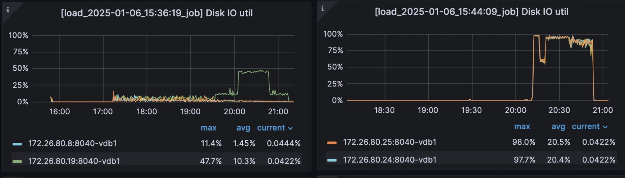This screenshot has height=178, width=625.
Task: Click the info icon on right Disk IO panel
Action: pyautogui.click(x=322, y=9)
